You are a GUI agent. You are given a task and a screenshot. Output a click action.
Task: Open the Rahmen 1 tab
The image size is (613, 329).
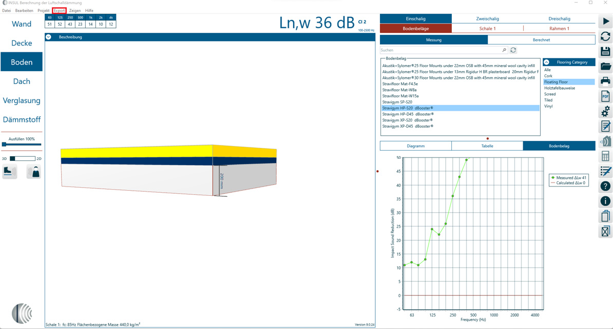(559, 29)
